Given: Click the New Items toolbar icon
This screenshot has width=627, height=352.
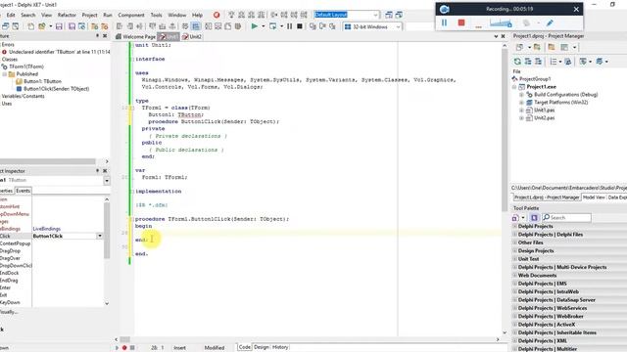Looking at the screenshot, I should pyautogui.click(x=30, y=26).
